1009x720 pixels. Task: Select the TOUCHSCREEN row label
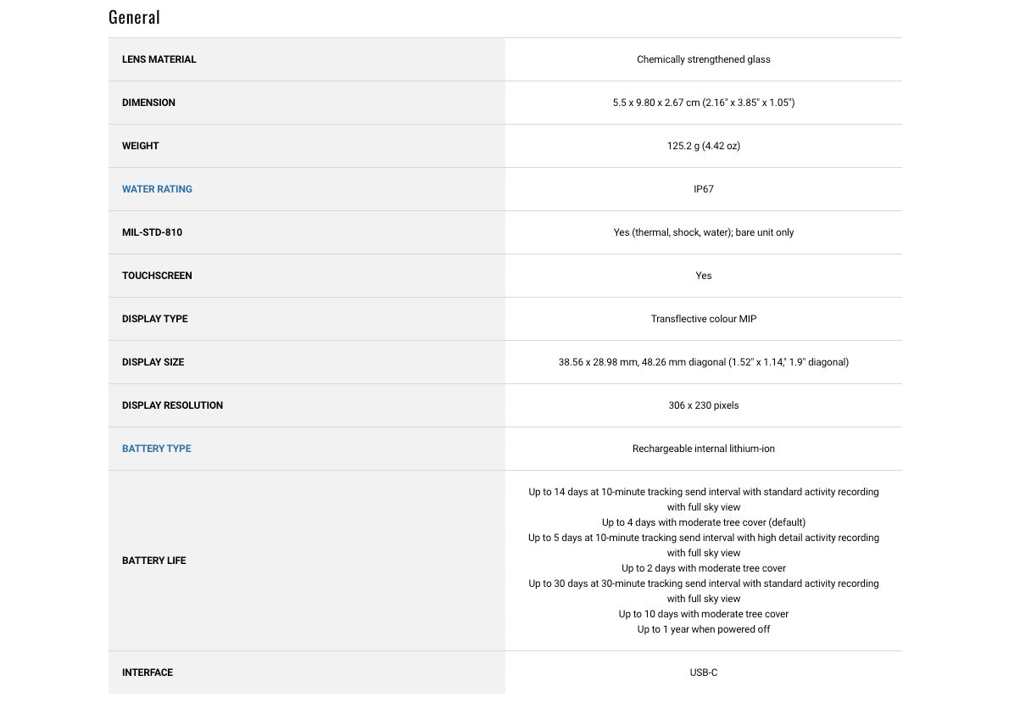coord(157,276)
